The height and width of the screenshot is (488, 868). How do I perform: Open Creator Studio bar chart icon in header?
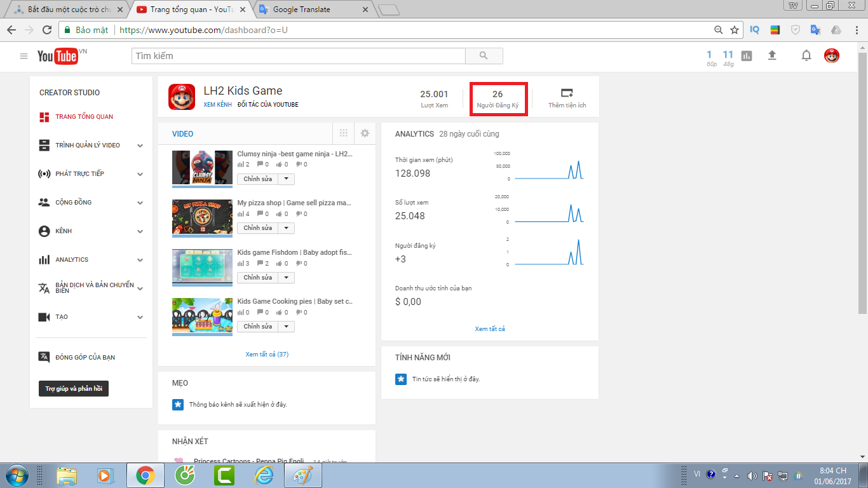coord(747,56)
